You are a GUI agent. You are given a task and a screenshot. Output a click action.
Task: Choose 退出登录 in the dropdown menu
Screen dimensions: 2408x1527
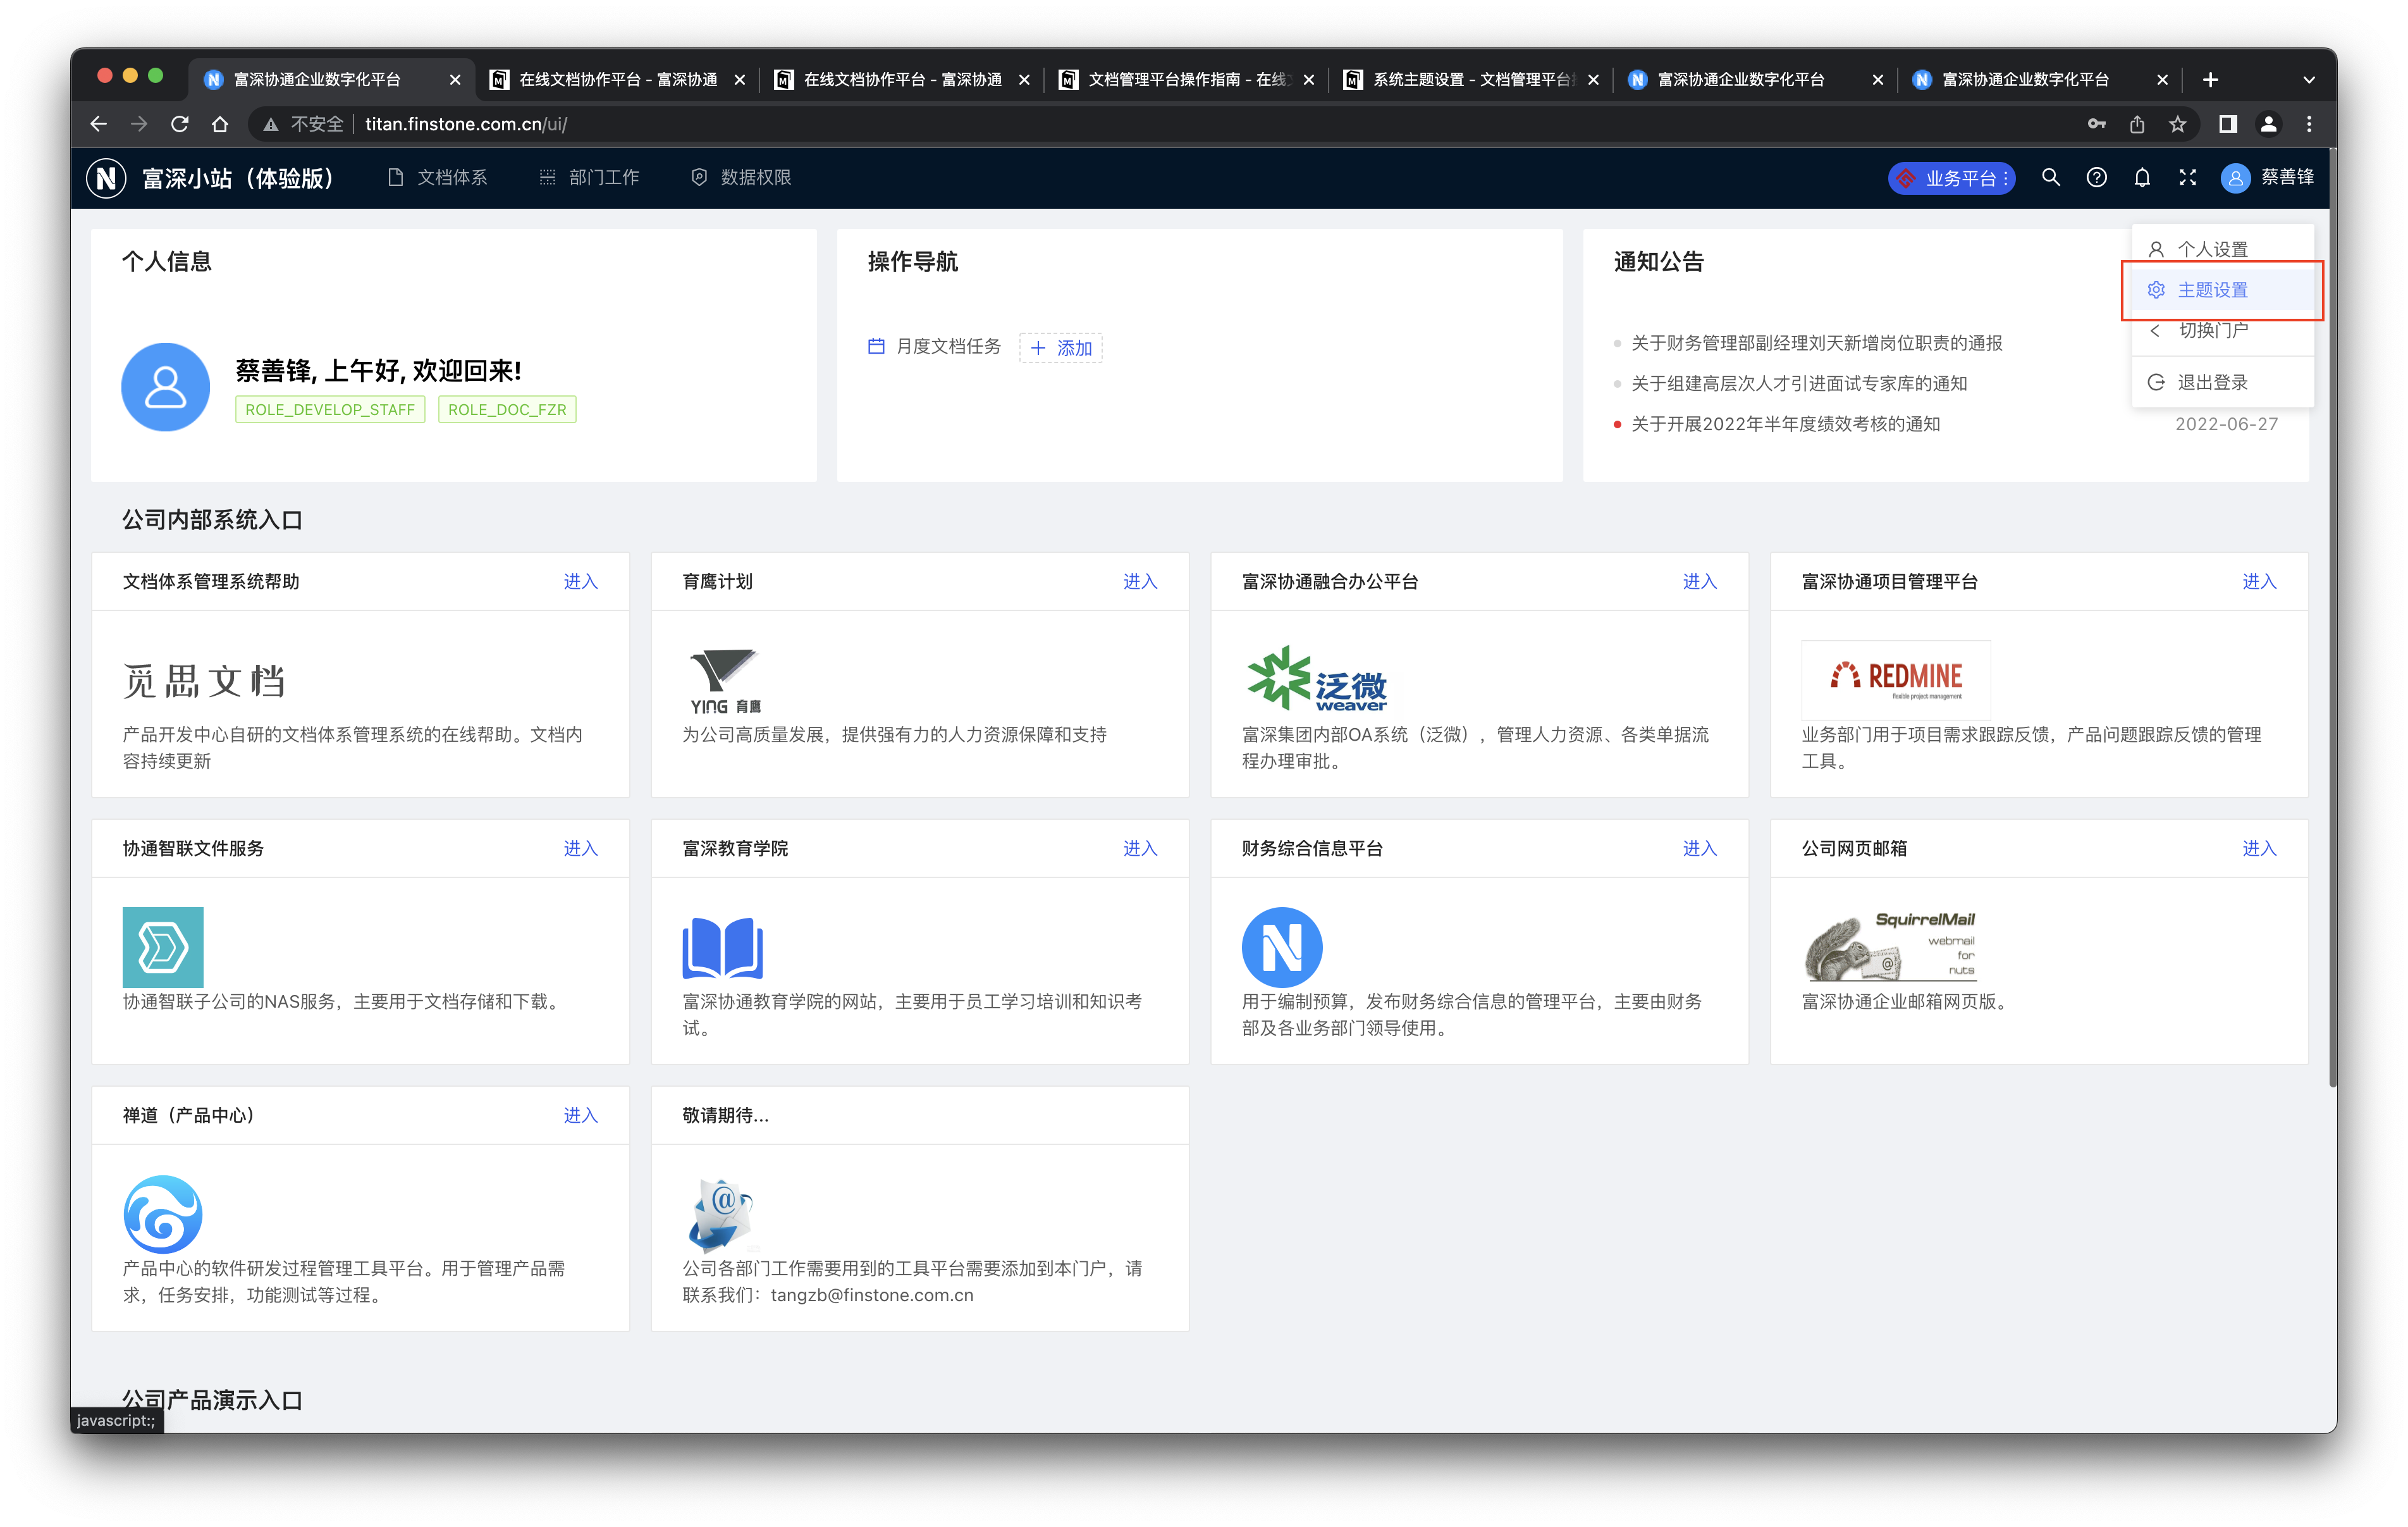[x=2212, y=382]
